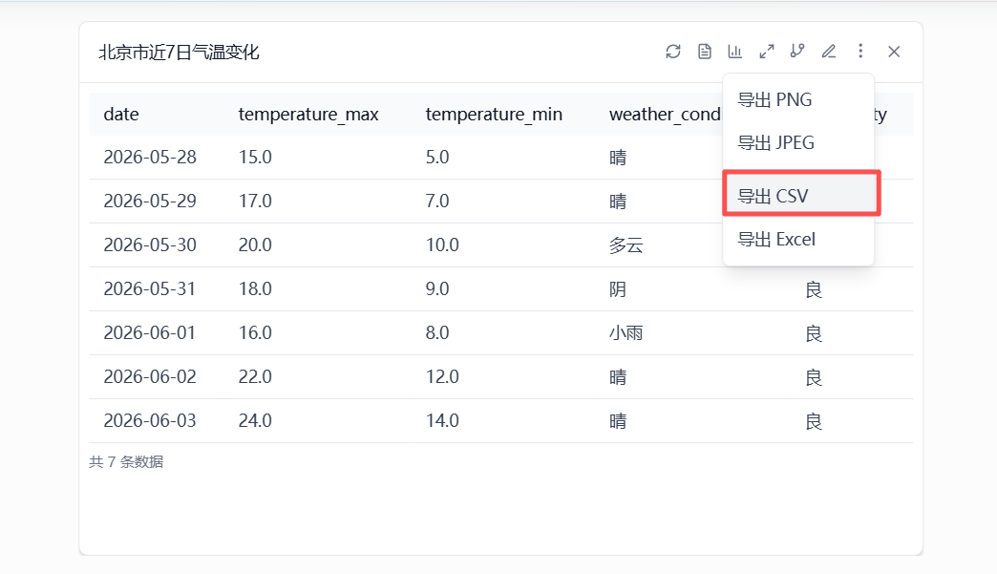Select the 2026-06-03 date cell
This screenshot has width=997, height=574.
150,421
